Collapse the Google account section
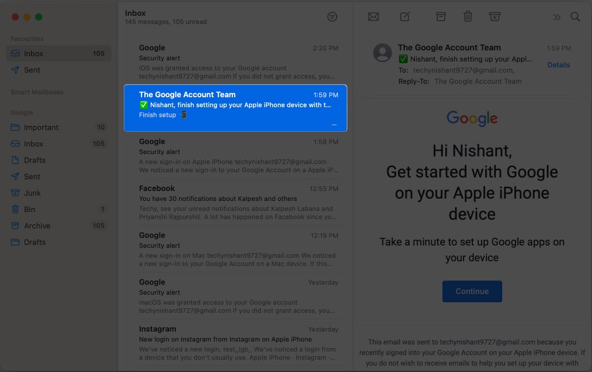The height and width of the screenshot is (372, 592). (x=22, y=112)
